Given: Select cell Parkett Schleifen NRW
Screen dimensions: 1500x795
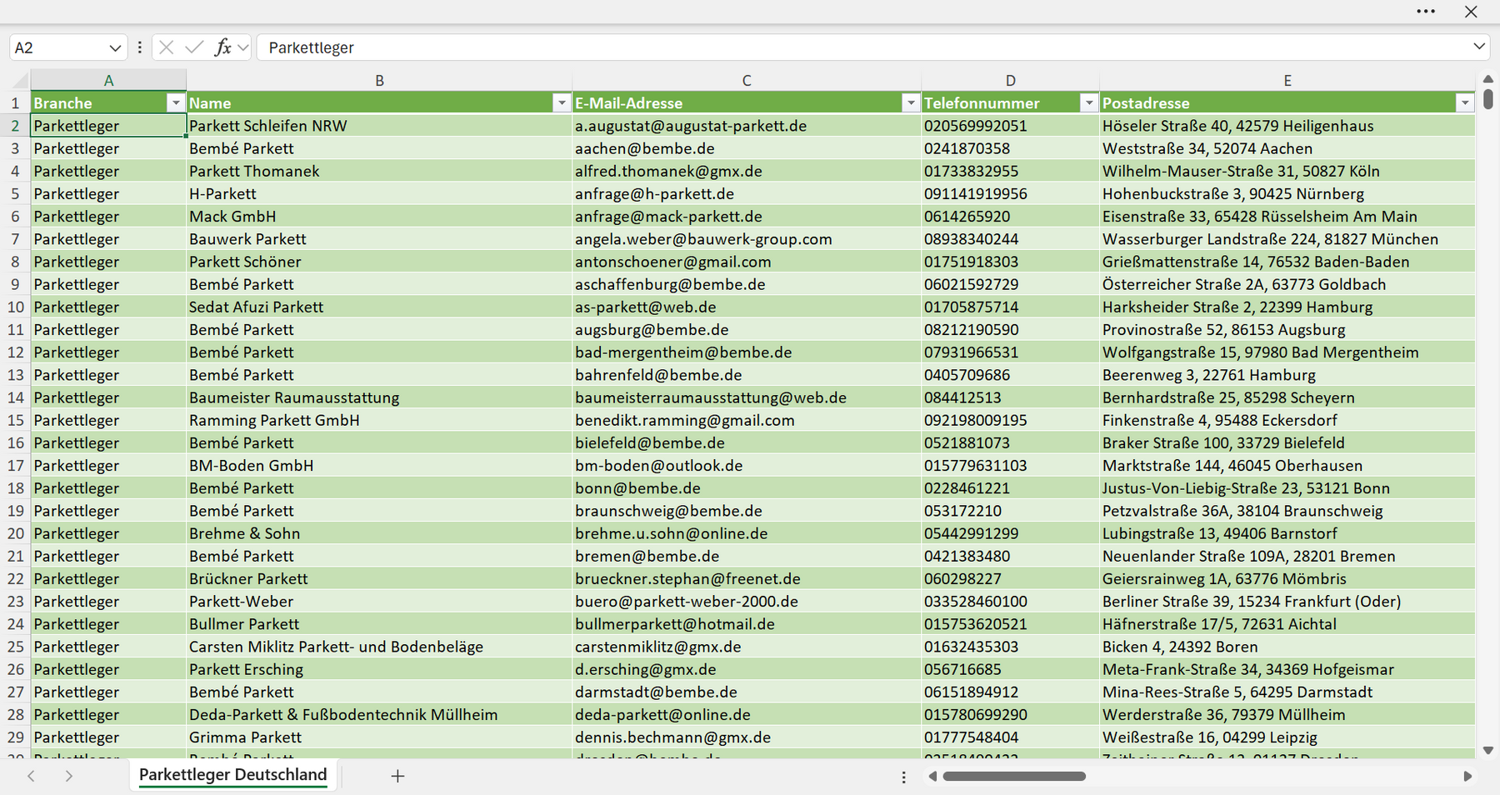Looking at the screenshot, I should pos(379,126).
